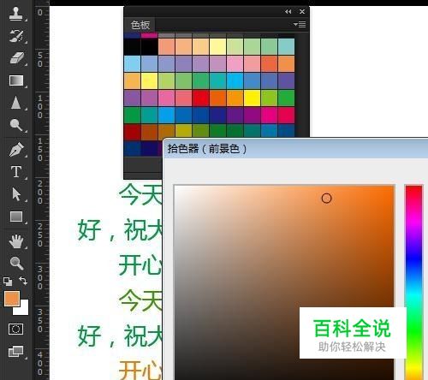428x380 pixels.
Task: Reset to default foreground and background colors
Action: tap(8, 282)
